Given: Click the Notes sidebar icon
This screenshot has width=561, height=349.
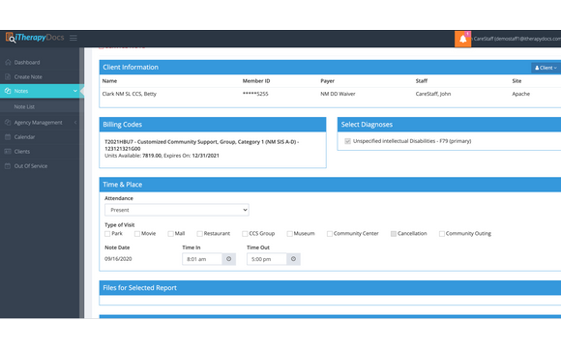Looking at the screenshot, I should click(8, 91).
